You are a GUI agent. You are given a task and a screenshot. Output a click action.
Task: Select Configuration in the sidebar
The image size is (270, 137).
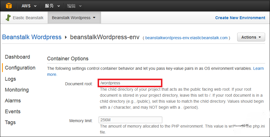(20, 68)
